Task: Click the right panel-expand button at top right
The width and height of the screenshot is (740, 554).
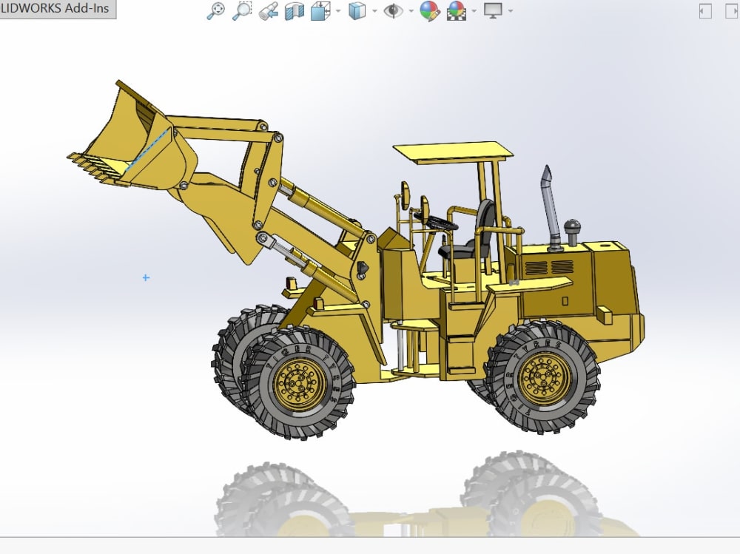Action: (x=733, y=11)
